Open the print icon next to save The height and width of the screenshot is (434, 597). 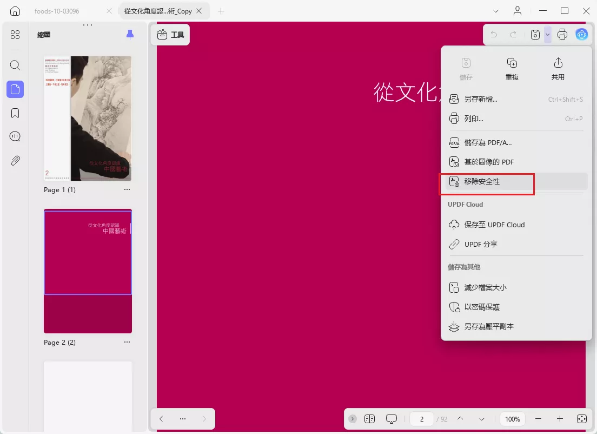562,34
